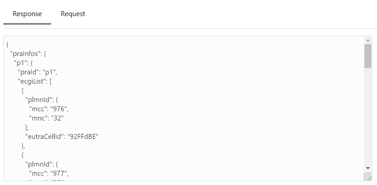Click the "mcc": "977" line
The width and height of the screenshot is (377, 185).
(48, 173)
